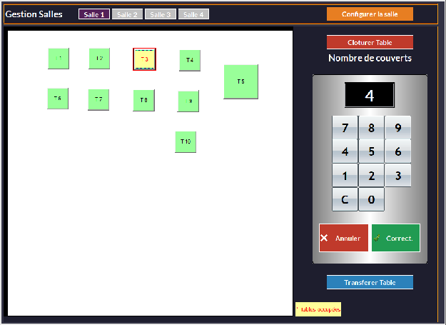The width and height of the screenshot is (446, 325).
Task: Select the large table T5
Action: (240, 81)
